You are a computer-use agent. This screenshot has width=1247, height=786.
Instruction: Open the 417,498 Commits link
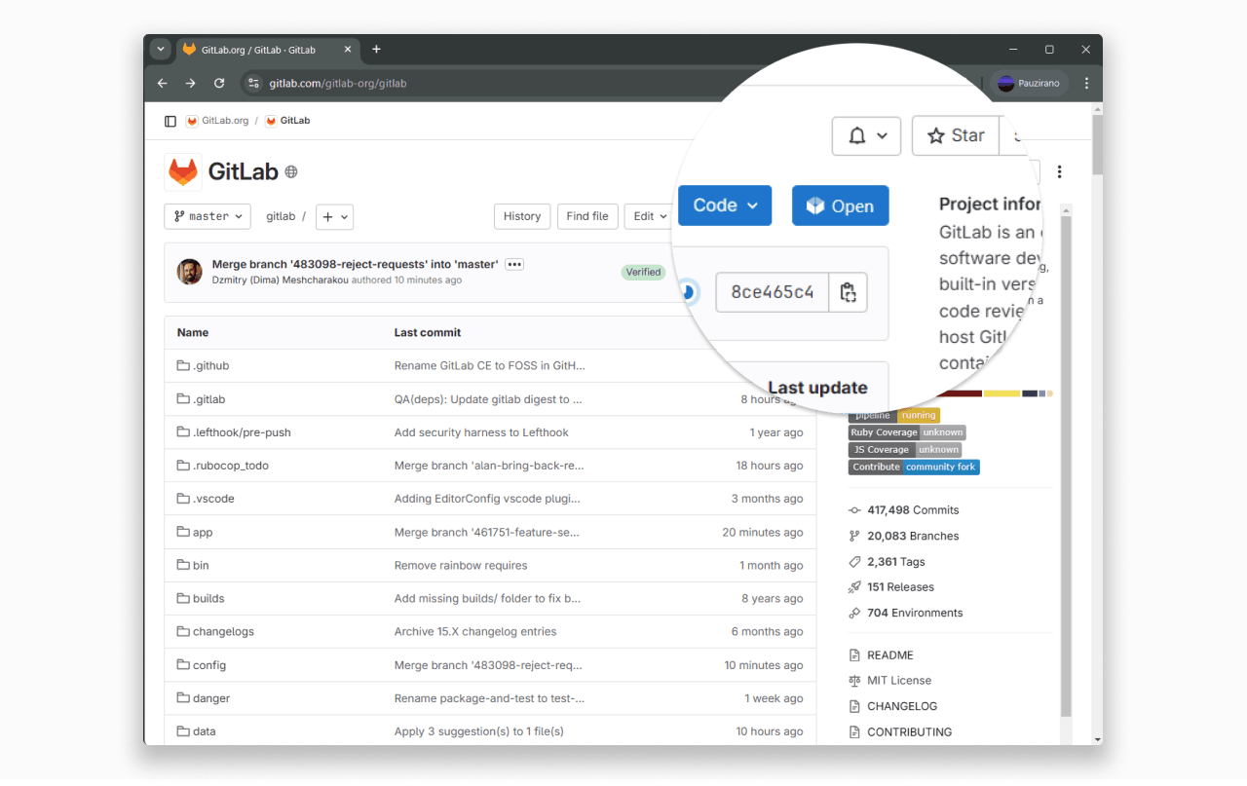912,510
